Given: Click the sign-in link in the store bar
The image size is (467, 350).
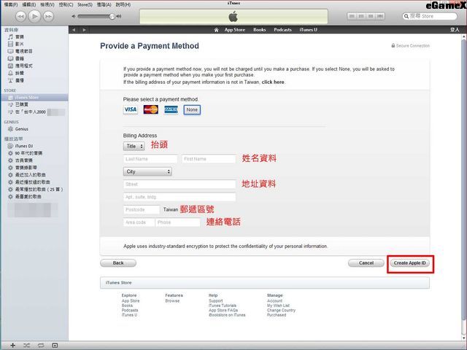Looking at the screenshot, I should (x=455, y=30).
